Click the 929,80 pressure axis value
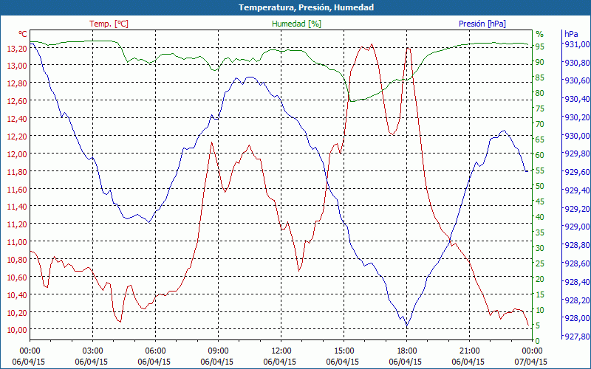This screenshot has height=369, width=591. 576,154
